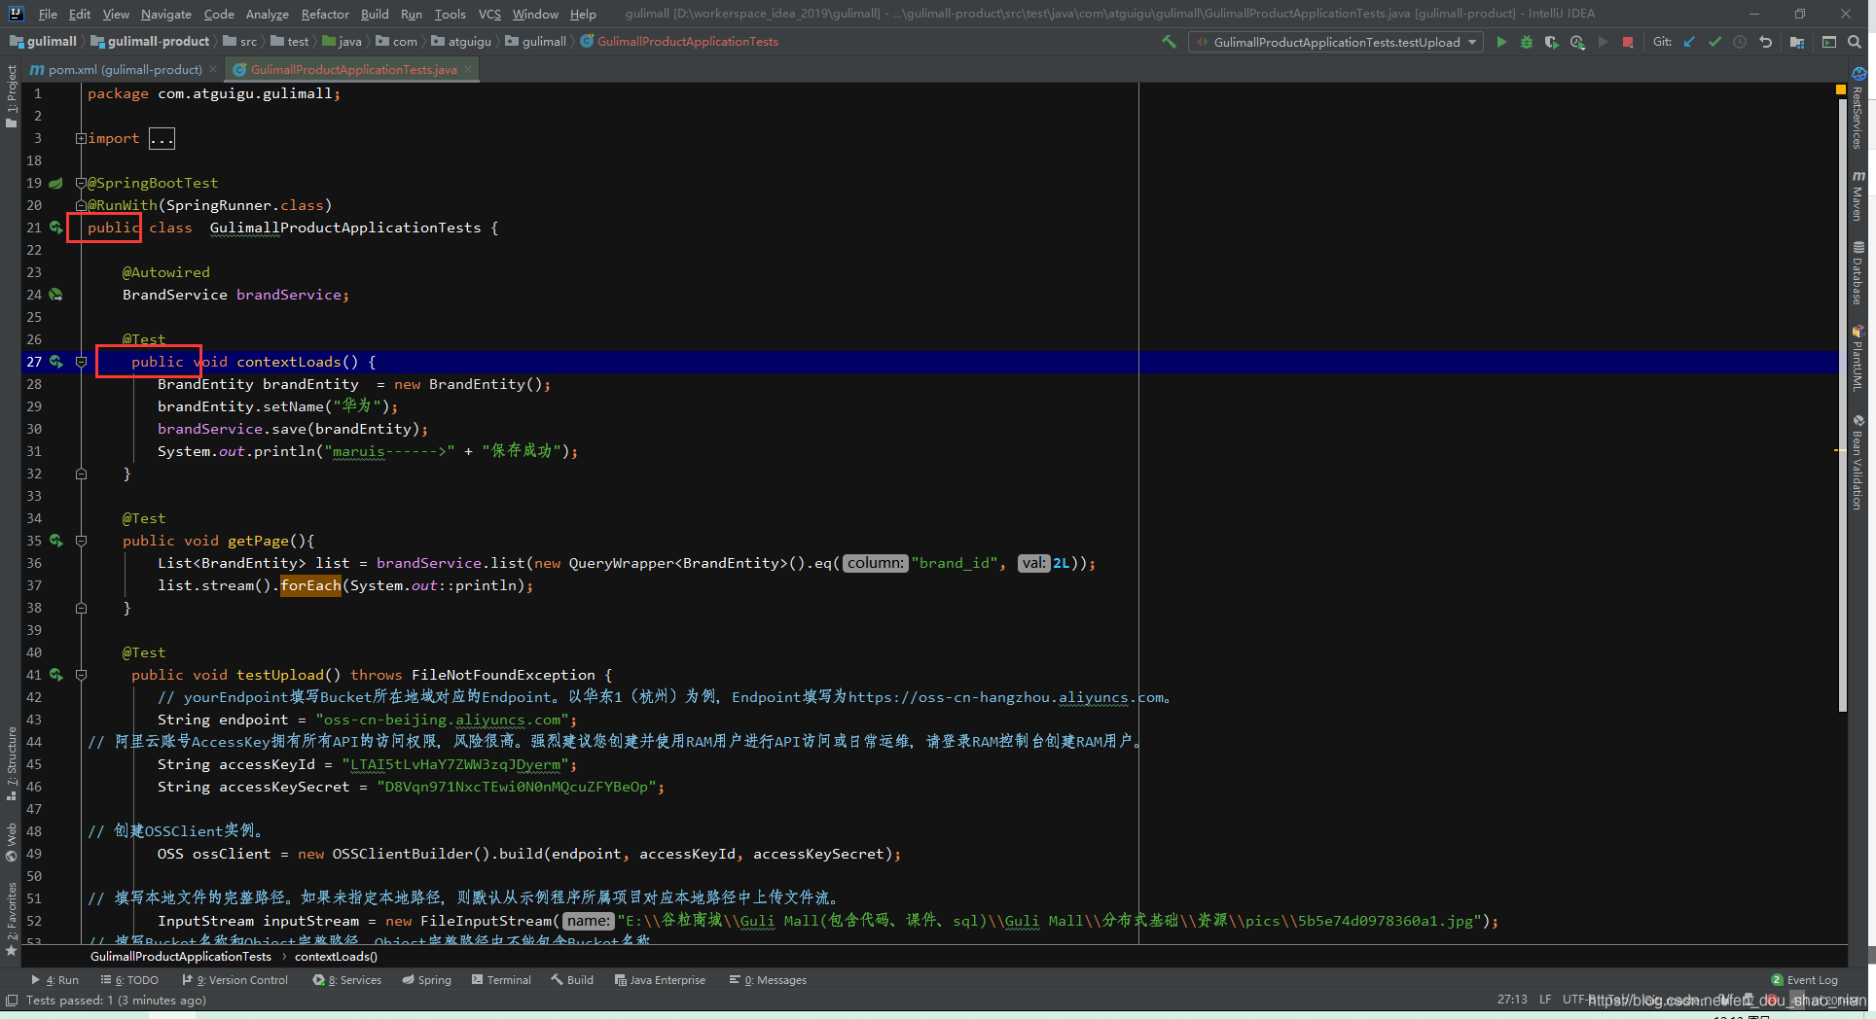1876x1019 pixels.
Task: Click the editor vertical scrollbar
Action: (1842, 404)
